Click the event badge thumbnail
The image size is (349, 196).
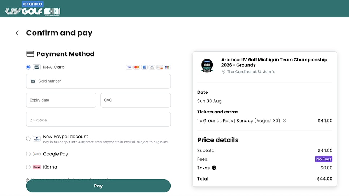coord(207,66)
